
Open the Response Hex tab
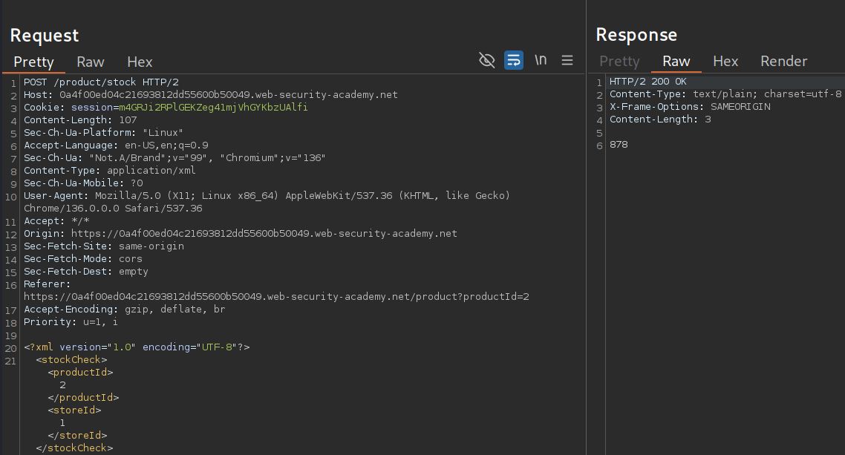tap(725, 62)
